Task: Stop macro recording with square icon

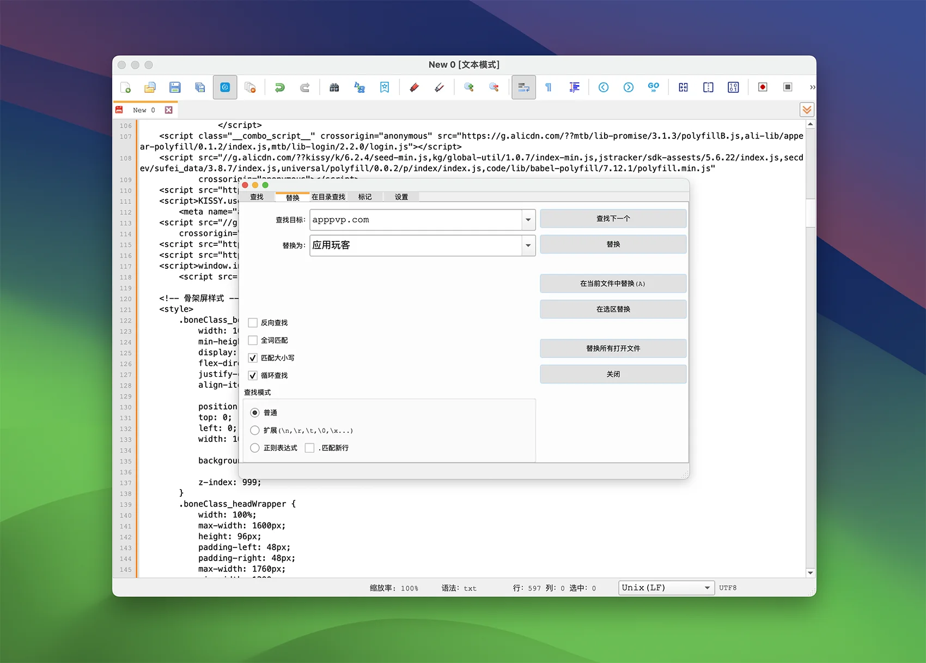Action: [788, 87]
